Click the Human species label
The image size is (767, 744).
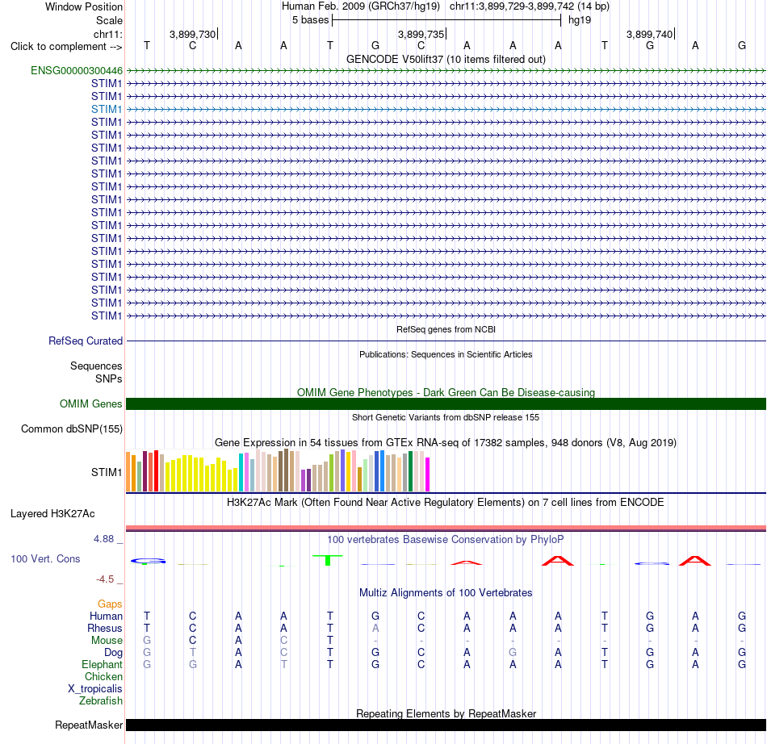[106, 616]
